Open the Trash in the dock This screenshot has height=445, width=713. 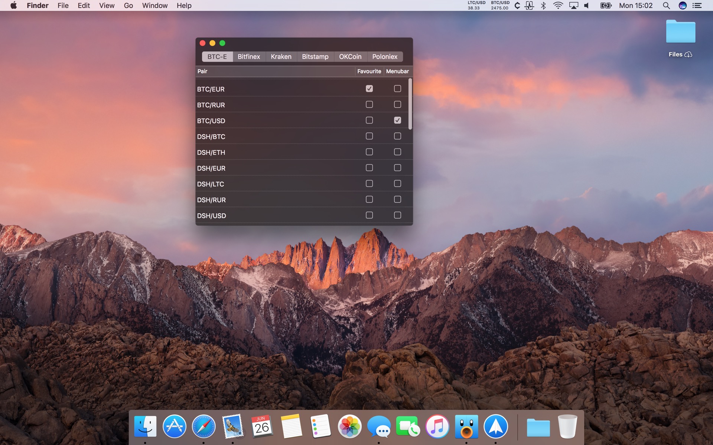coord(567,426)
